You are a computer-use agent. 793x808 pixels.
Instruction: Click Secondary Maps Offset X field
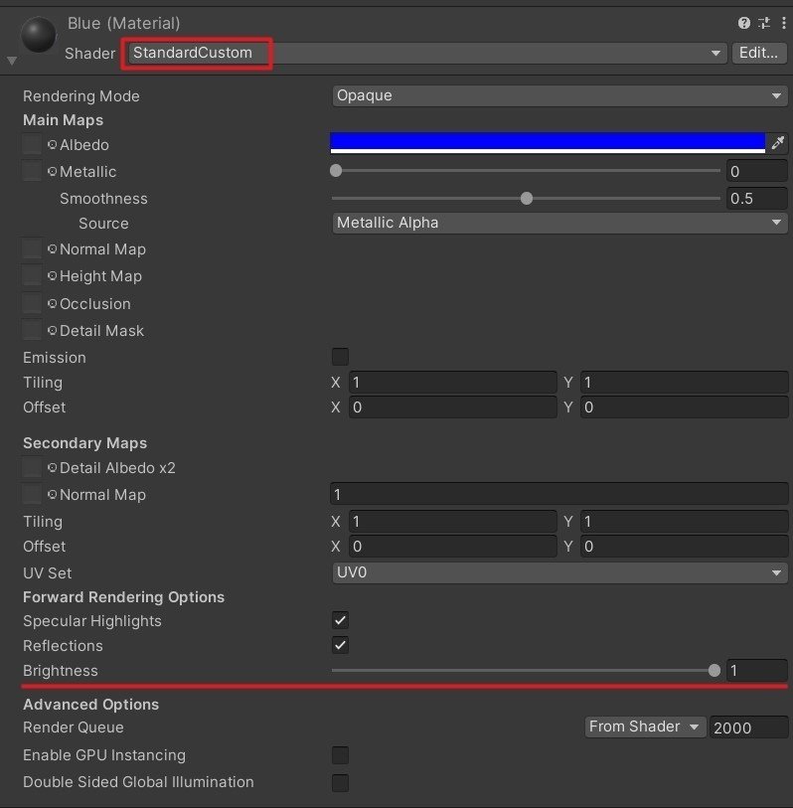pyautogui.click(x=452, y=547)
